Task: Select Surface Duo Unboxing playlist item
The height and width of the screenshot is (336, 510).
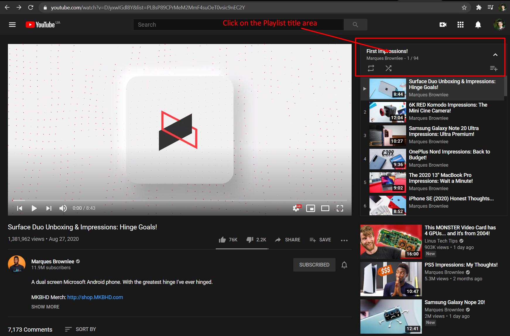Action: tap(432, 88)
